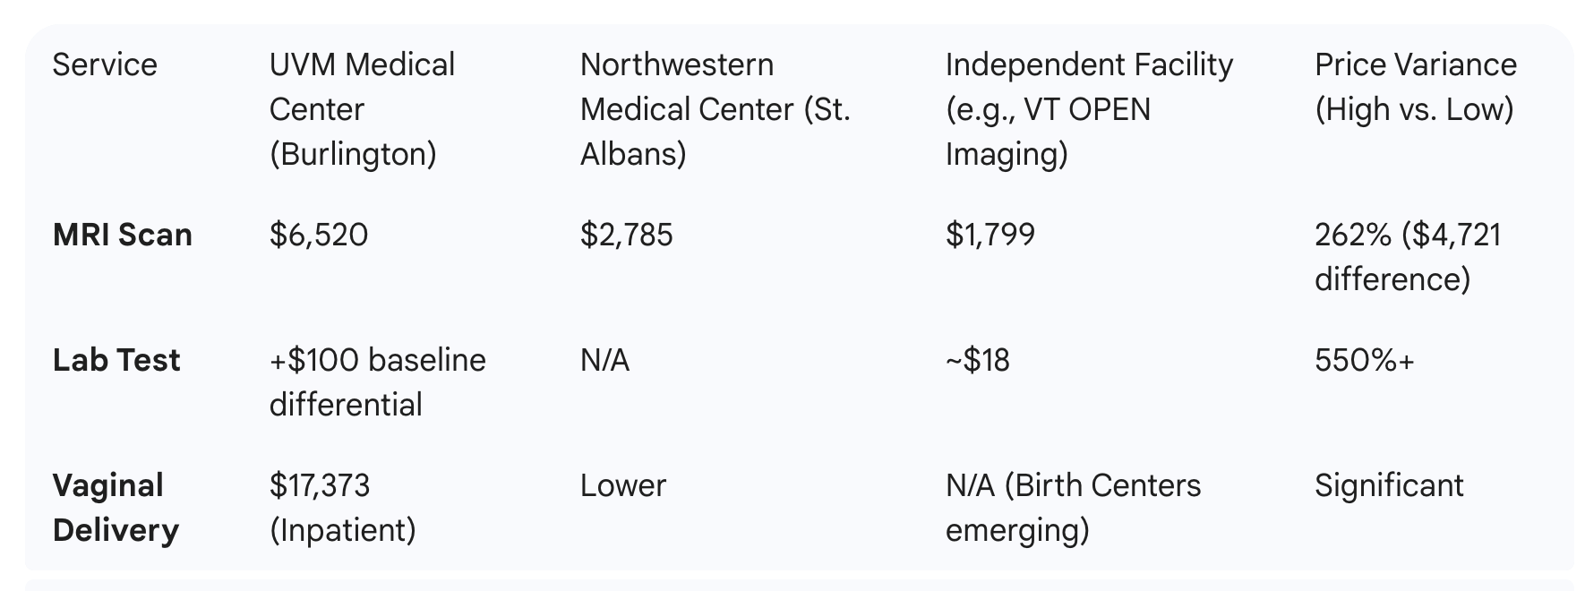The width and height of the screenshot is (1585, 591).
Task: Click the UVM Medical Center column header
Action: [362, 109]
